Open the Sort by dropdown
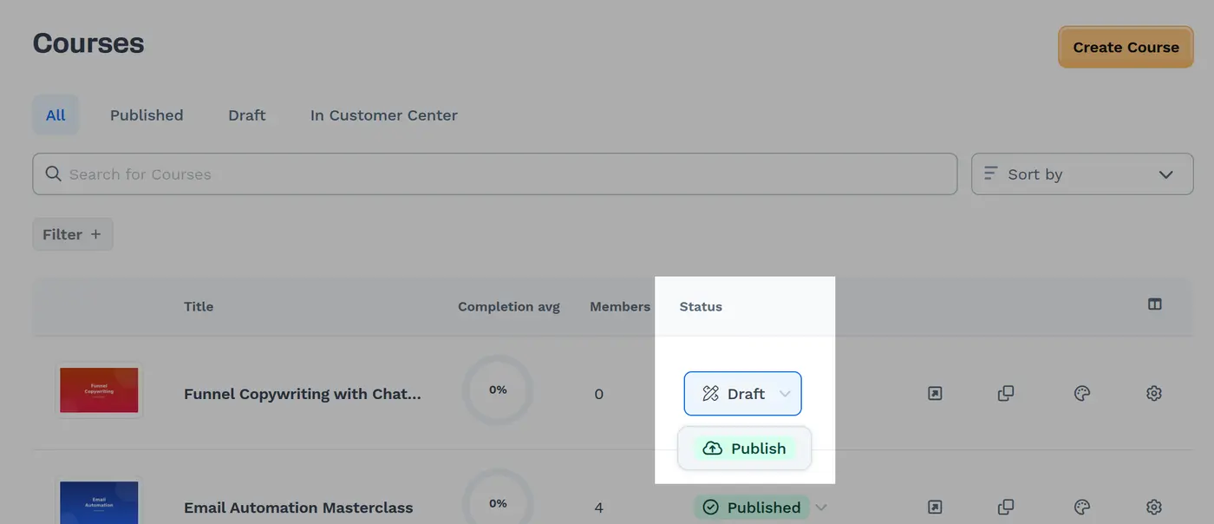Viewport: 1214px width, 524px height. 1082,174
